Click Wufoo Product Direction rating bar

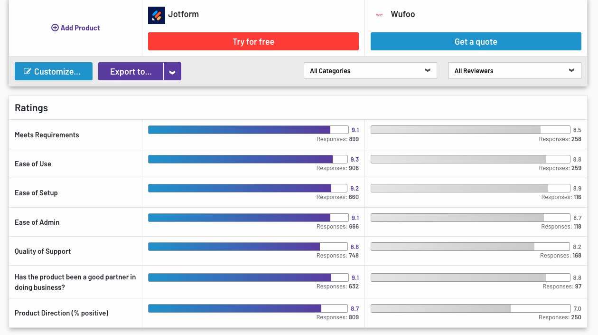[x=470, y=308]
